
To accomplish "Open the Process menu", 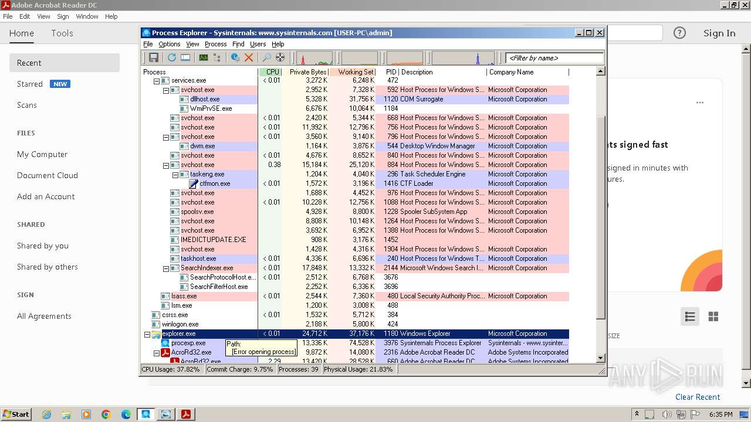I will [x=215, y=44].
